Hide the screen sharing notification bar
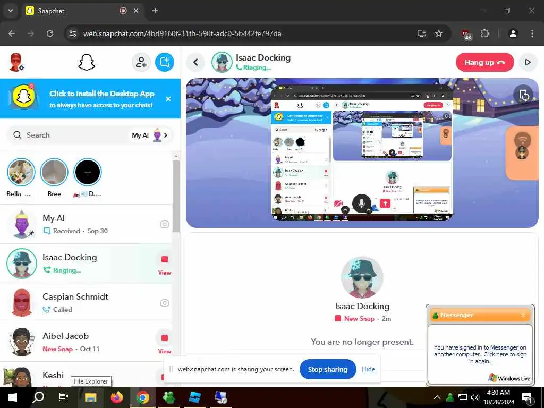Viewport: 544px width, 408px height. [x=368, y=370]
